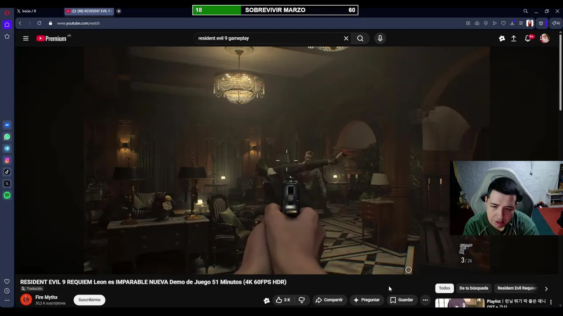563x316 pixels.
Task: Open options menu for the Playlist item
Action: (x=551, y=302)
